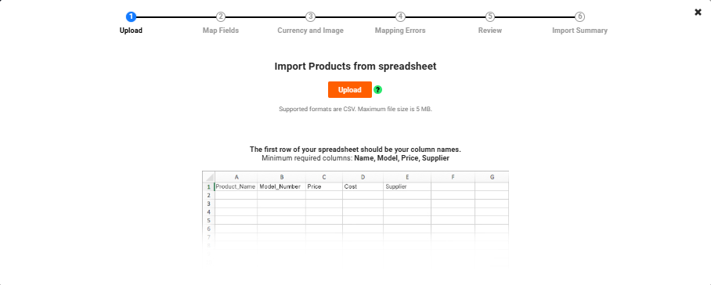The image size is (711, 285).
Task: Click the Upload step label
Action: (x=131, y=31)
